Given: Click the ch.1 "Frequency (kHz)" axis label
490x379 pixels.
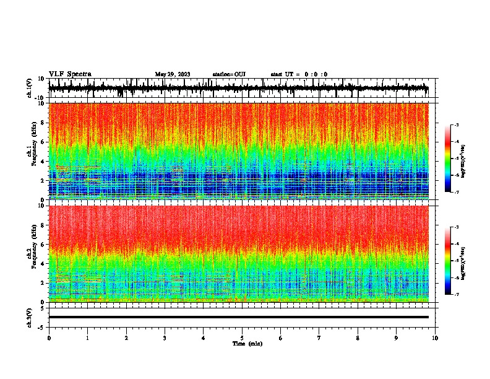Looking at the screenshot, I should pos(34,144).
